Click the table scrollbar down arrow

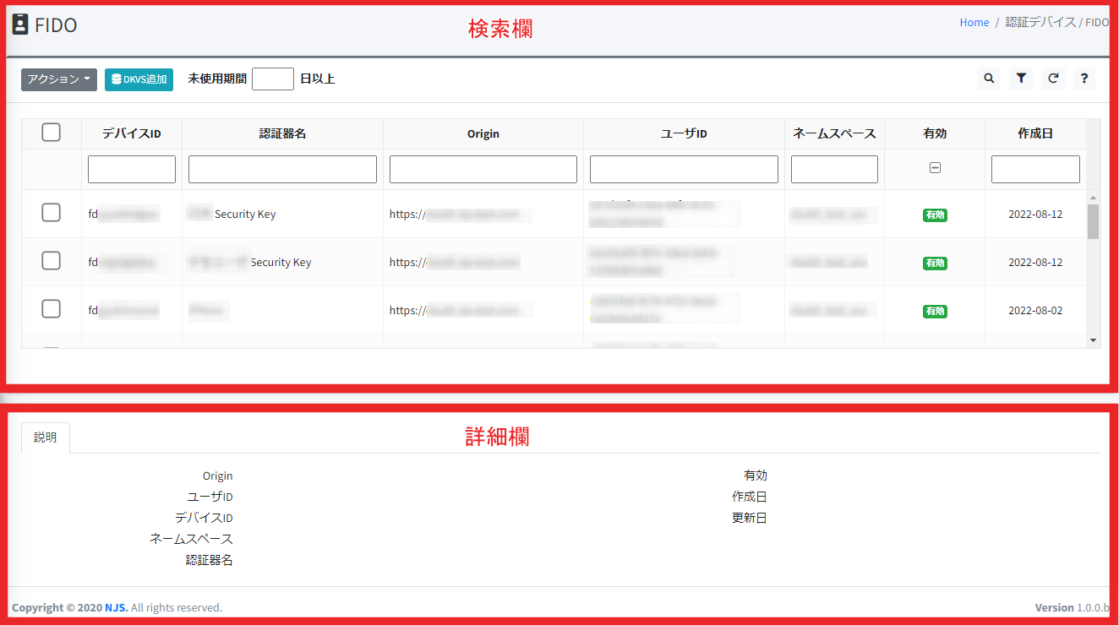(x=1093, y=340)
